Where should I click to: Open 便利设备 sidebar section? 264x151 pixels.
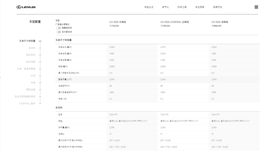click(x=31, y=89)
